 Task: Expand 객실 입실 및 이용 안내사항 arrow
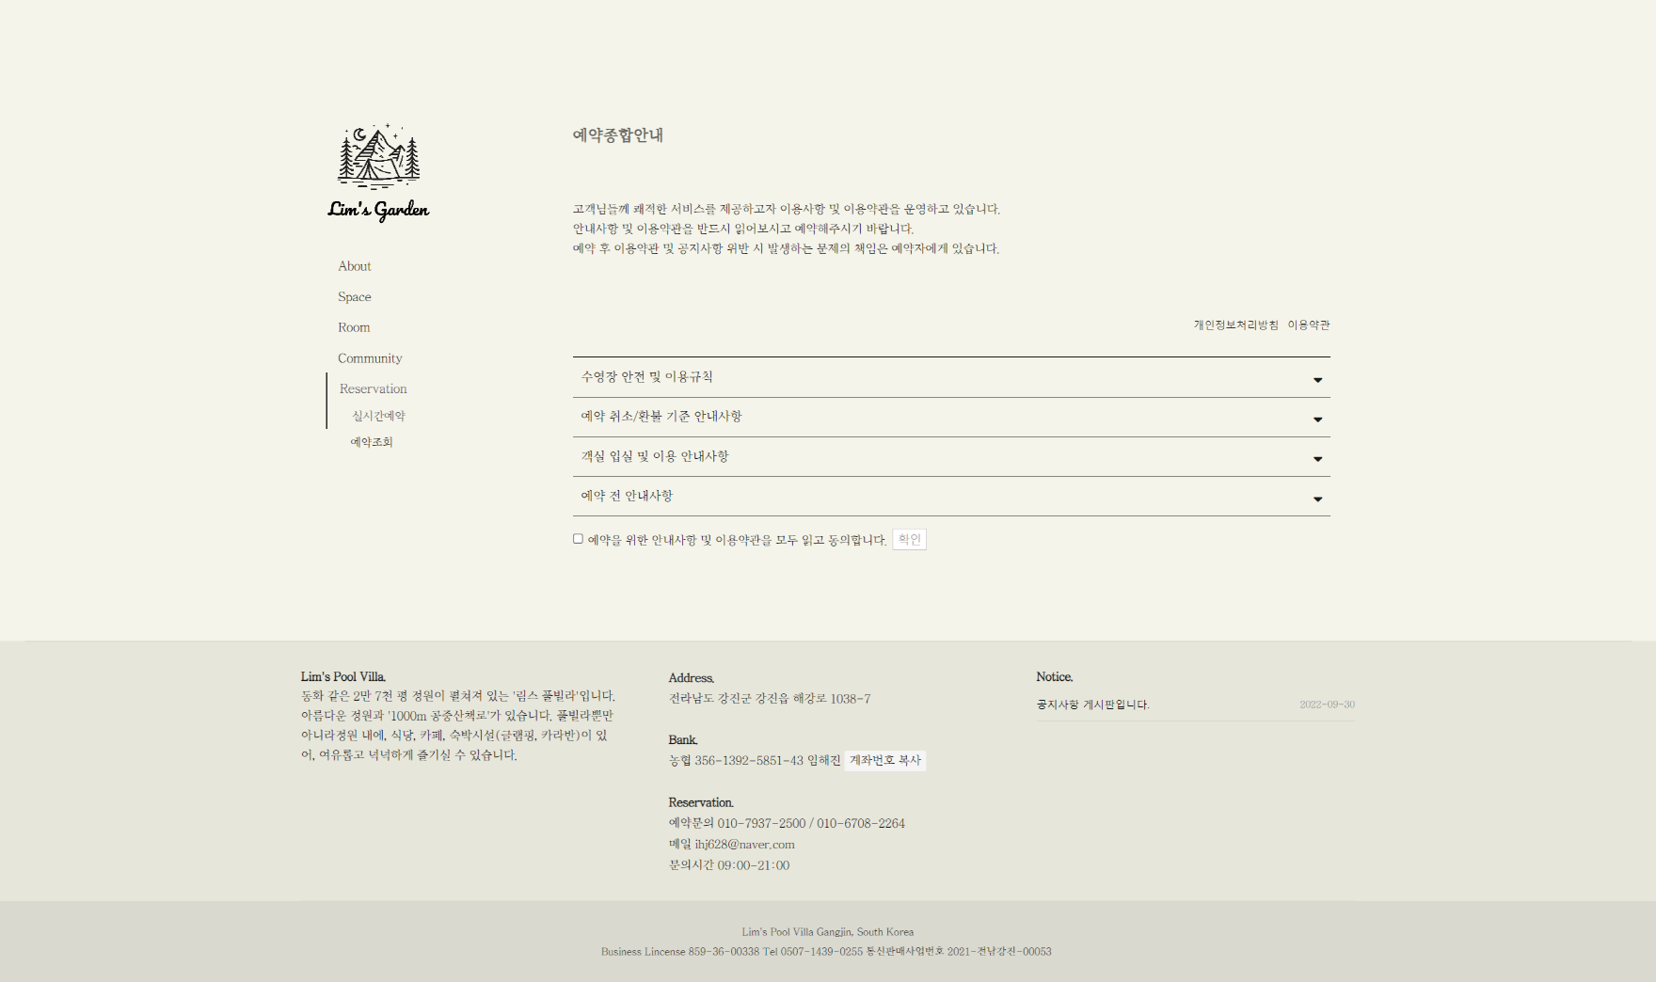(x=1317, y=459)
